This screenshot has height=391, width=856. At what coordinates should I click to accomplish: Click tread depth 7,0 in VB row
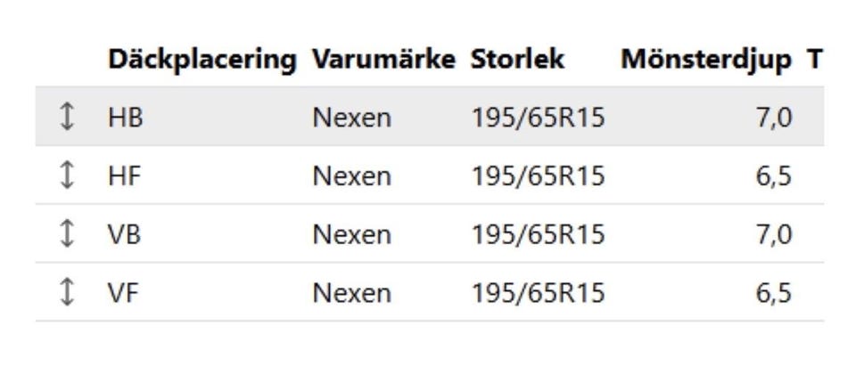(773, 235)
